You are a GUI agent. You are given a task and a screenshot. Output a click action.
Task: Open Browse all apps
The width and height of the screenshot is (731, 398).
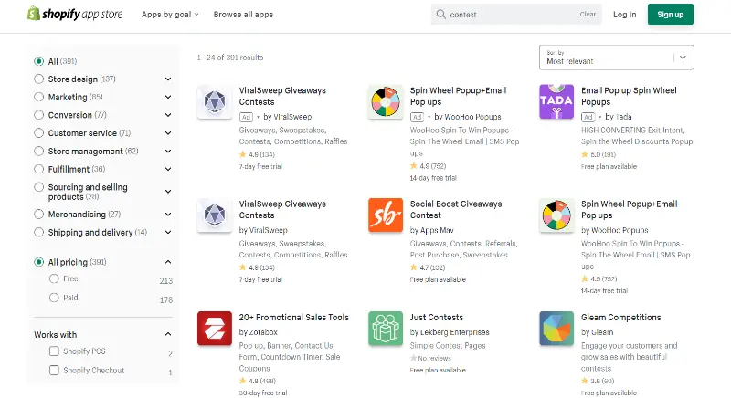(243, 15)
